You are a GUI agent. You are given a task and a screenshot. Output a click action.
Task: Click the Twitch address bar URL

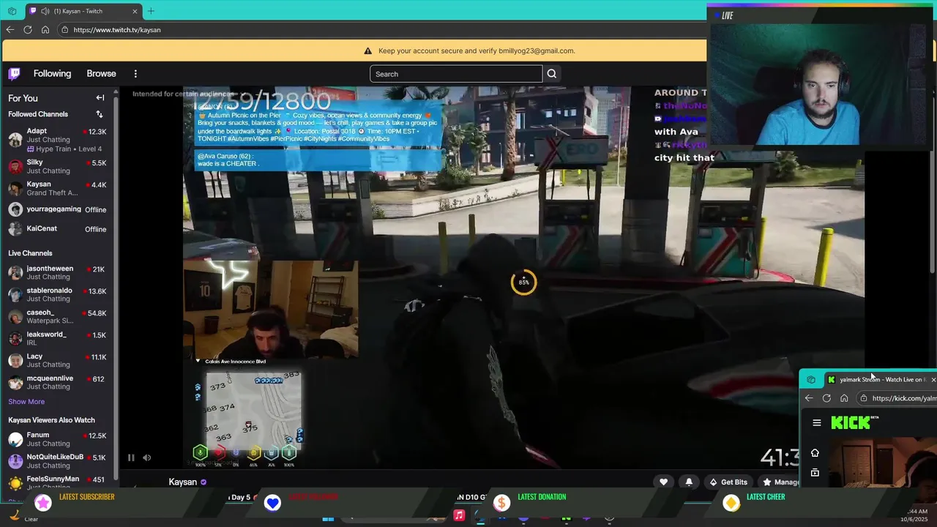pyautogui.click(x=117, y=30)
